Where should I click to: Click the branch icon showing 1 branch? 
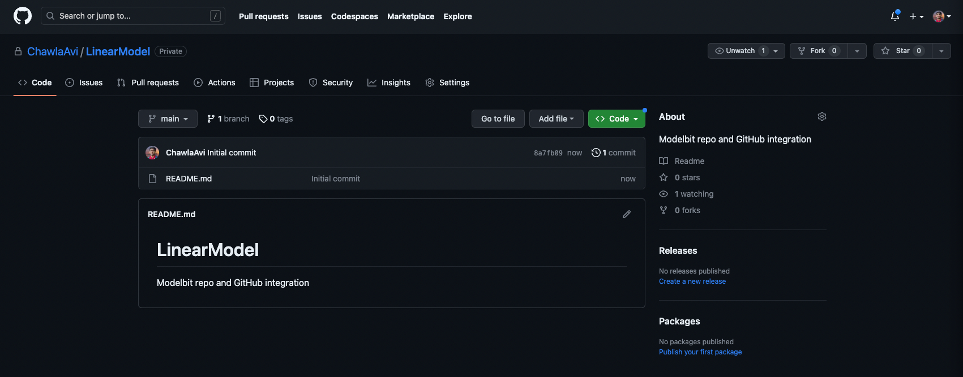click(x=211, y=119)
